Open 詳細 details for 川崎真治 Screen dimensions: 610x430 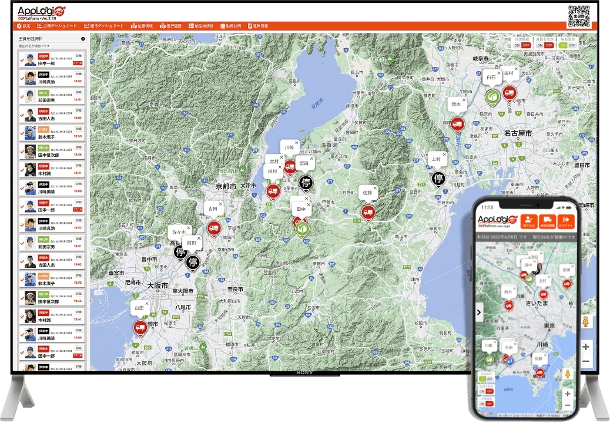coord(79,74)
